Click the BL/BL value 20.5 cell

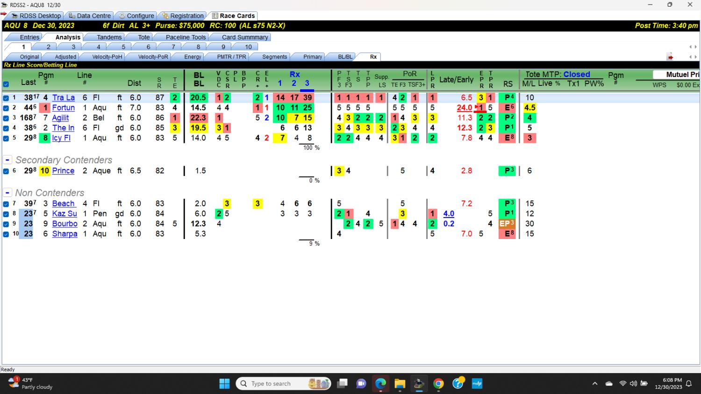199,98
